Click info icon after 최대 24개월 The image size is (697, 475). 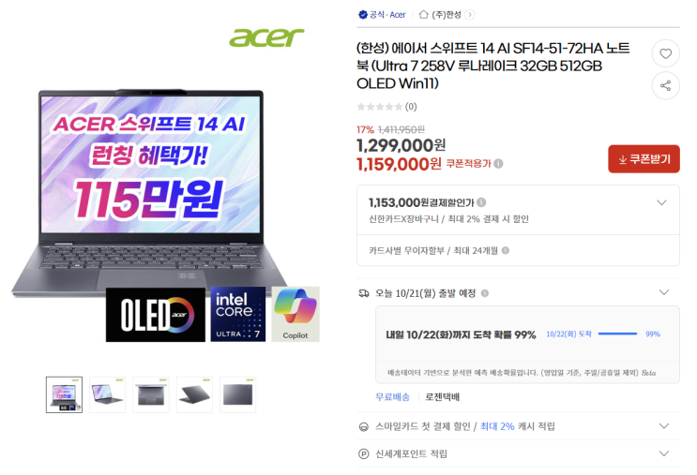pyautogui.click(x=506, y=250)
